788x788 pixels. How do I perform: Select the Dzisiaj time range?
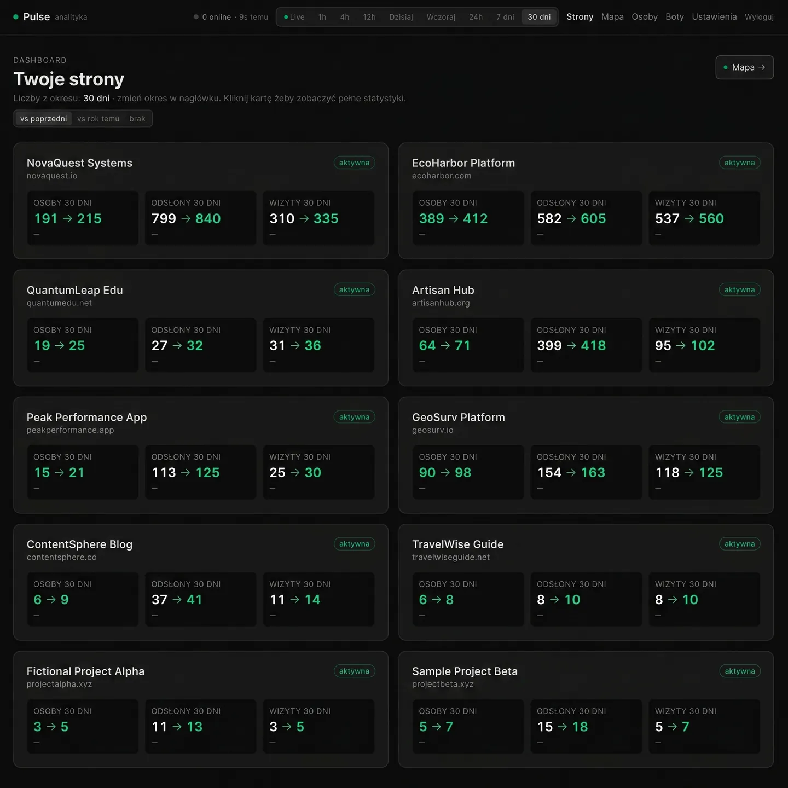[x=401, y=17]
